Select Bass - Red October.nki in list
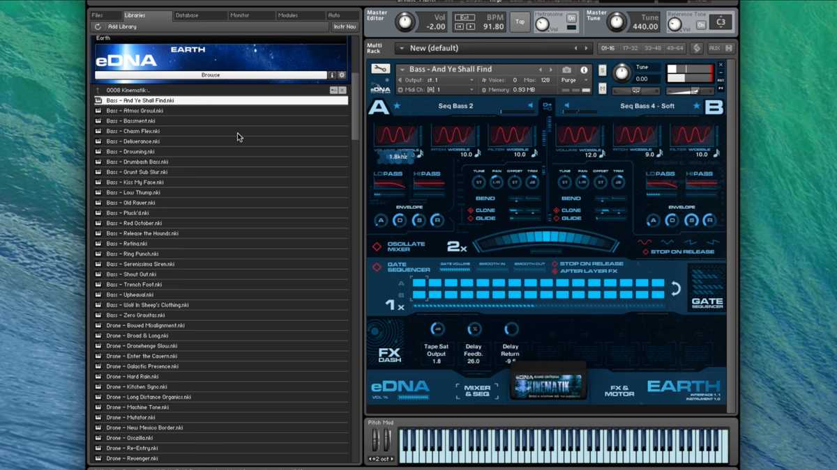Screen dimensions: 837x470 [134, 224]
